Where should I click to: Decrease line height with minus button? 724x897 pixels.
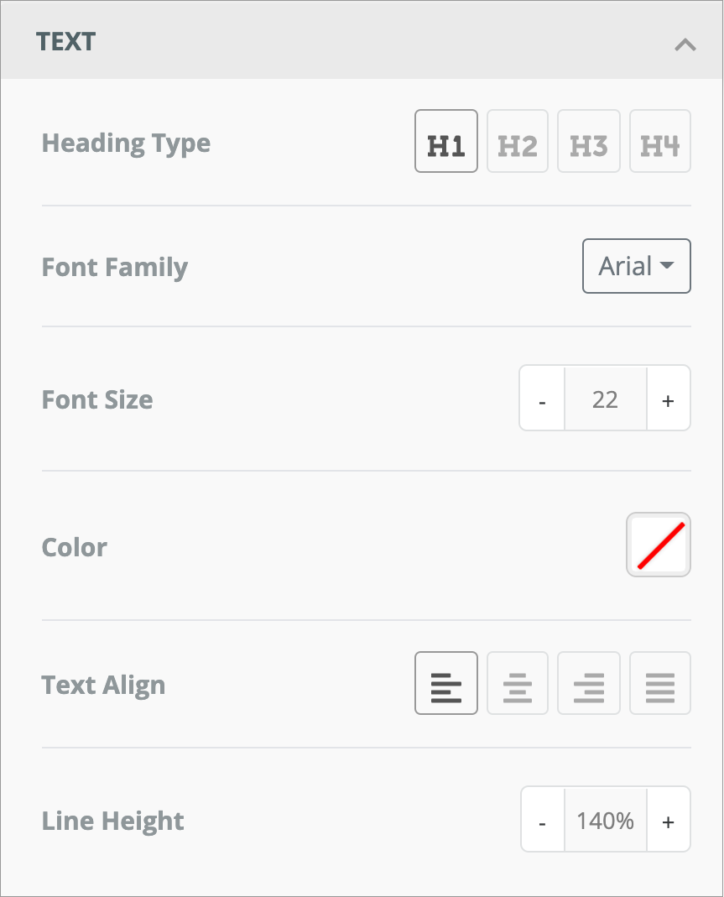click(543, 820)
